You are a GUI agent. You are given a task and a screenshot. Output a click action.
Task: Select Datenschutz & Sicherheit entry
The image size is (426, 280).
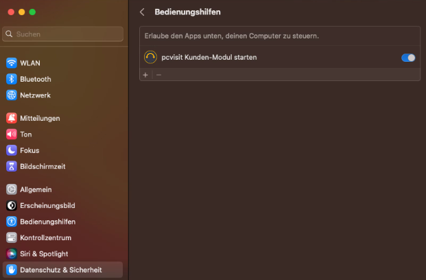tap(60, 270)
